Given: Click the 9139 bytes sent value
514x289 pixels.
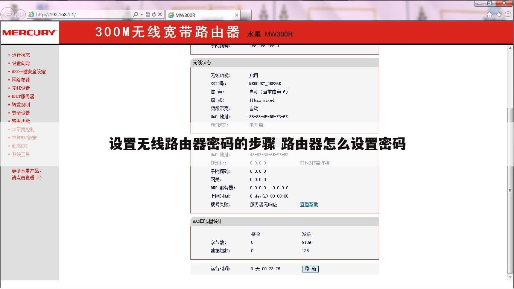Looking at the screenshot, I should tap(306, 243).
